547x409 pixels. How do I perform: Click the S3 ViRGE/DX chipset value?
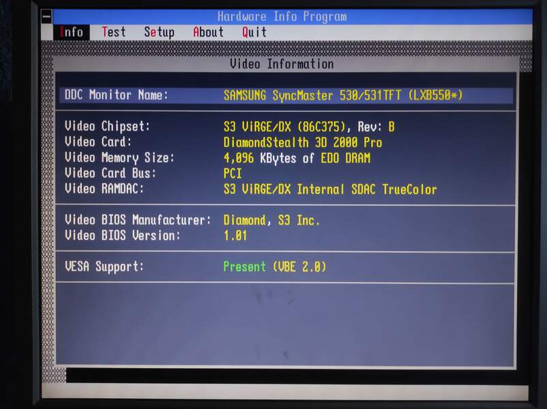pos(309,127)
